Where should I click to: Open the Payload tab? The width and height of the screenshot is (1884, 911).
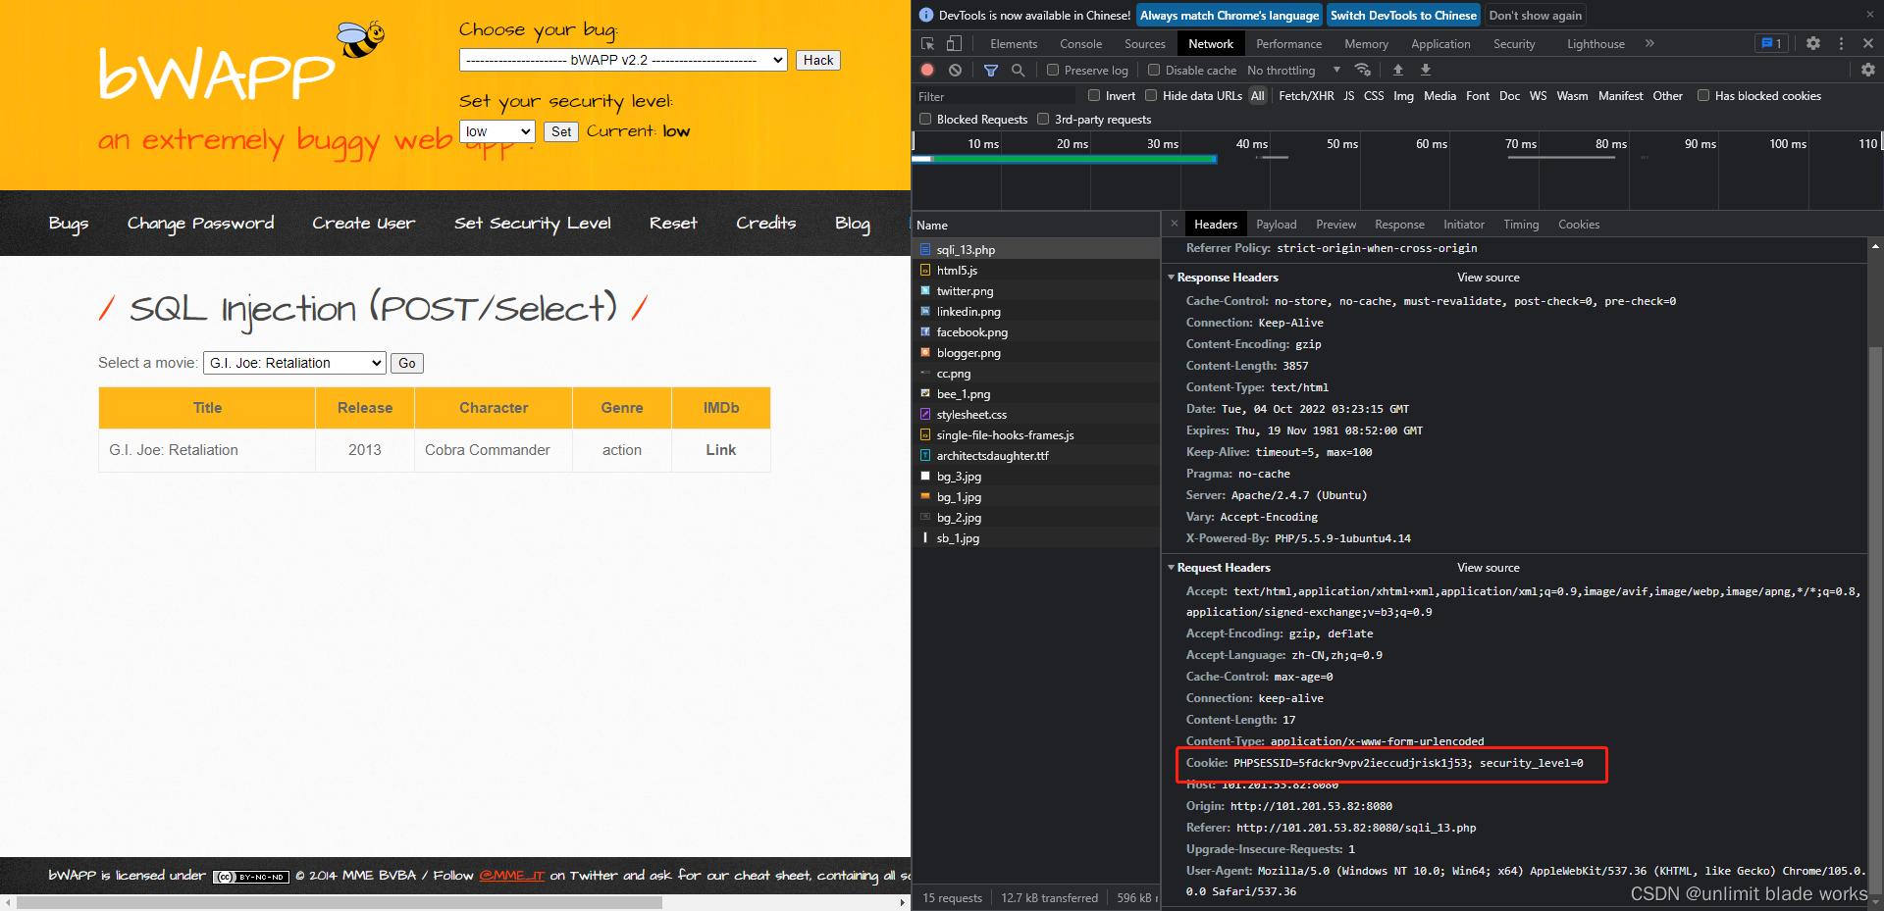click(x=1276, y=224)
